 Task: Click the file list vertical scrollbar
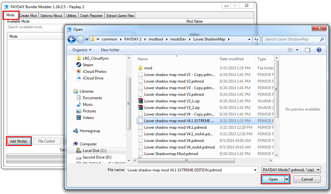pyautogui.click(x=276, y=89)
